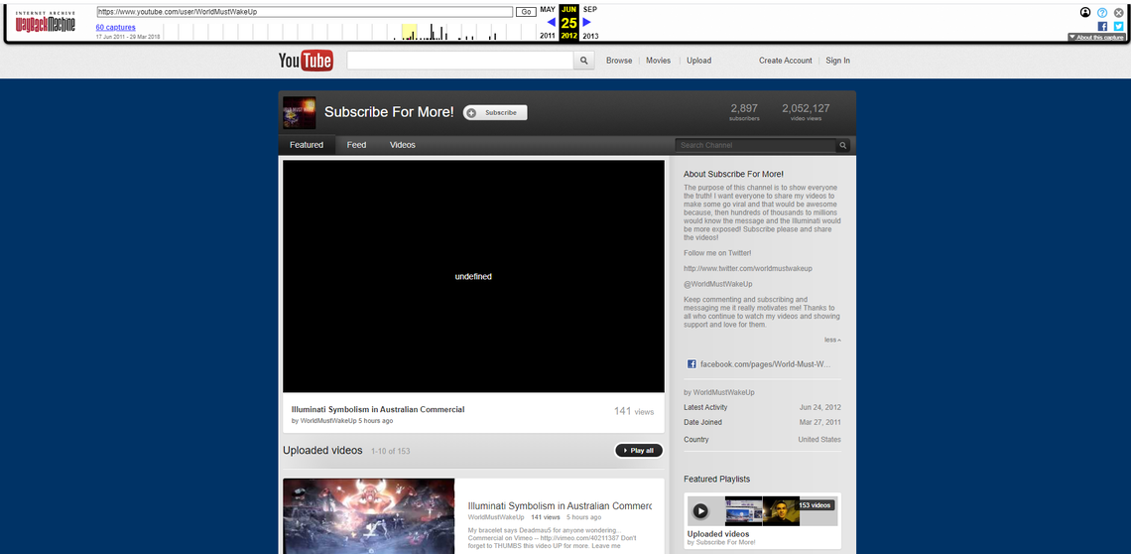The height and width of the screenshot is (554, 1131).
Task: Click the channel search magnifier icon
Action: (x=843, y=145)
